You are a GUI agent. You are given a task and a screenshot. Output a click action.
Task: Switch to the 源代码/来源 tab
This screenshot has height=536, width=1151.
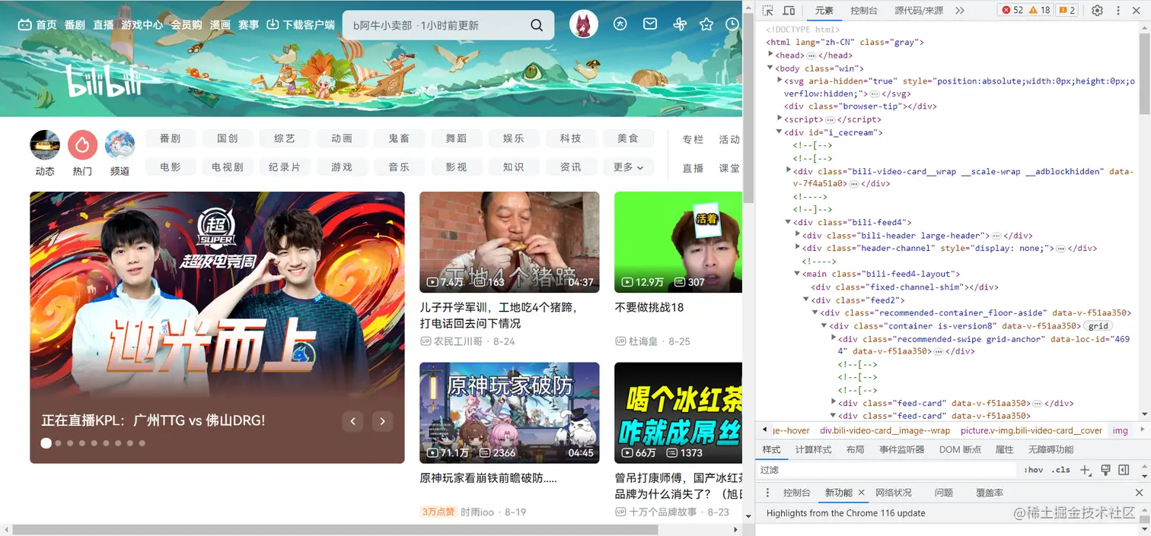click(x=919, y=11)
